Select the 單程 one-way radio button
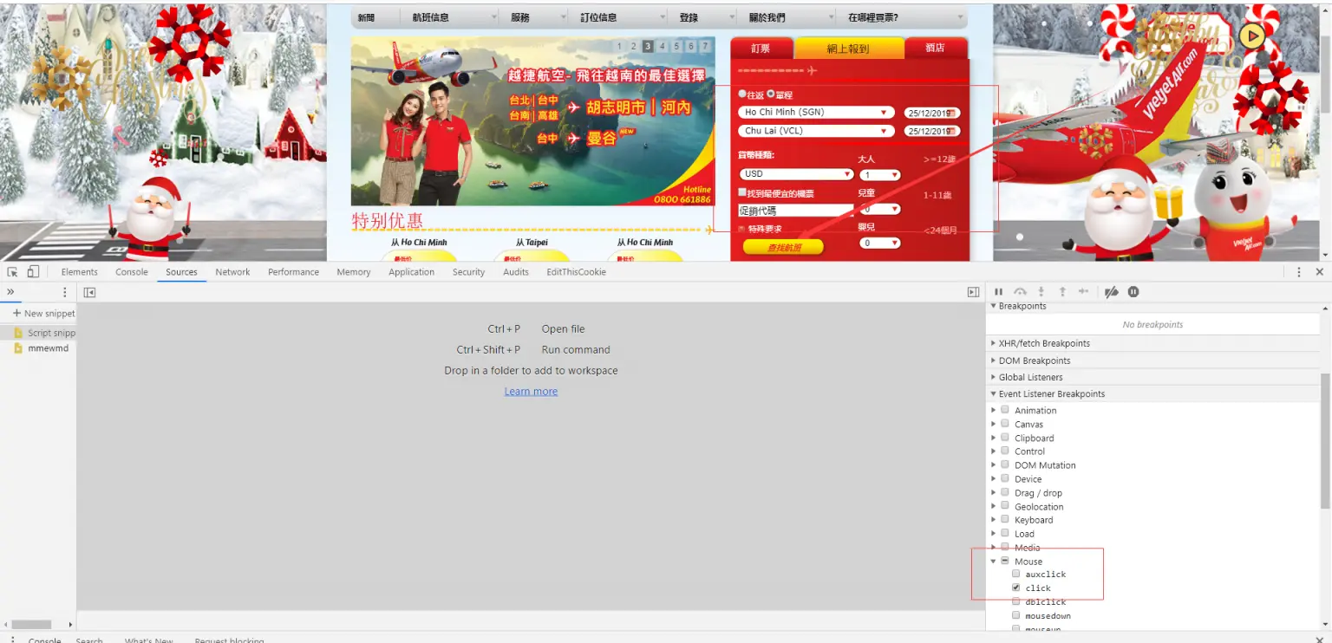This screenshot has height=643, width=1332. (x=771, y=94)
